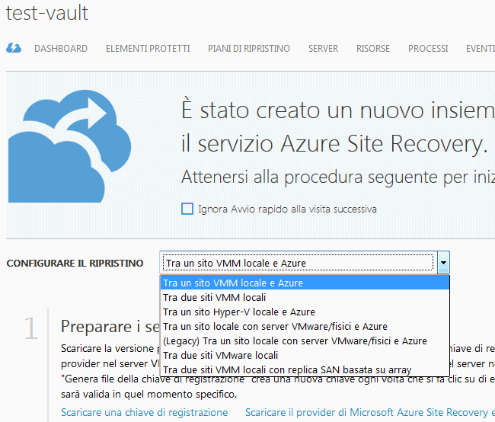The image size is (495, 422).
Task: Select 'Tra un sito VMM locale e Azure' option
Action: pyautogui.click(x=305, y=283)
